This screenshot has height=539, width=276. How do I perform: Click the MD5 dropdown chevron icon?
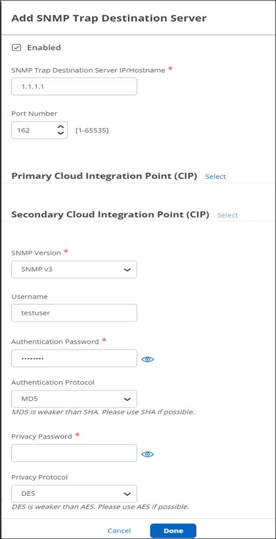127,399
